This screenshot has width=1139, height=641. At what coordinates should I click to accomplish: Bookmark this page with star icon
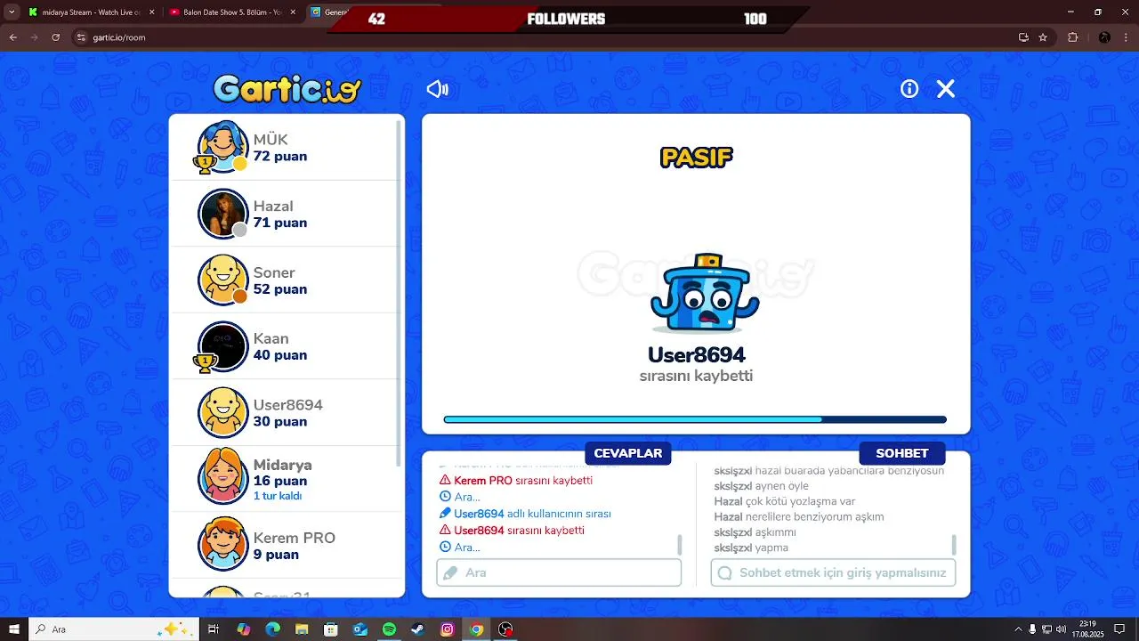(x=1043, y=37)
